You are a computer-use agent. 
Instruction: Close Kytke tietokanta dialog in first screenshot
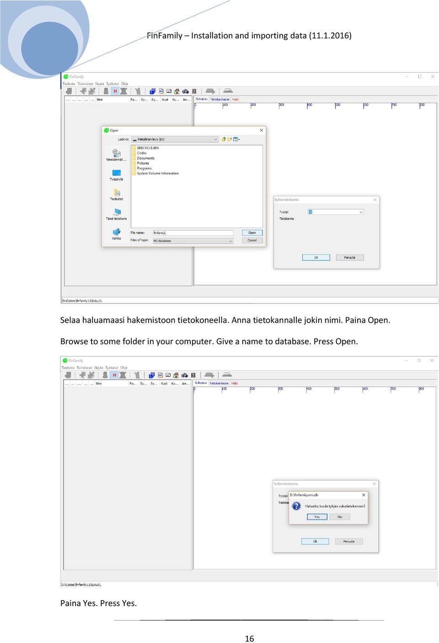point(375,200)
